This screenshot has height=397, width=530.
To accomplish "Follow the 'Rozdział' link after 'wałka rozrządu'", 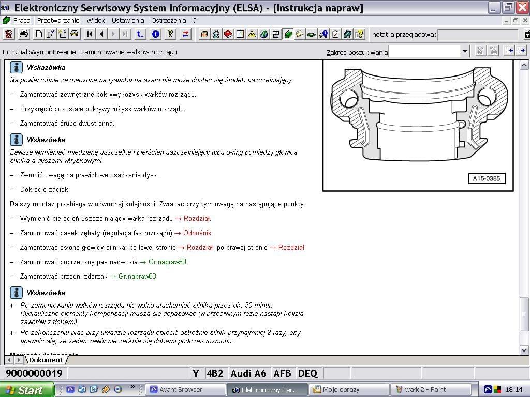I will [x=197, y=219].
